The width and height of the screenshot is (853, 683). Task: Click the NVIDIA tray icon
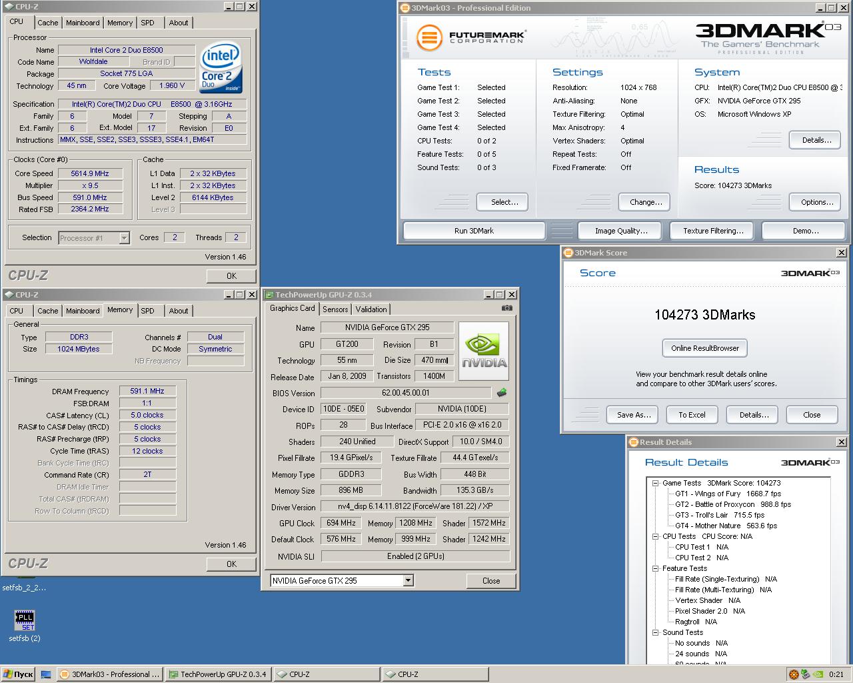[x=818, y=674]
